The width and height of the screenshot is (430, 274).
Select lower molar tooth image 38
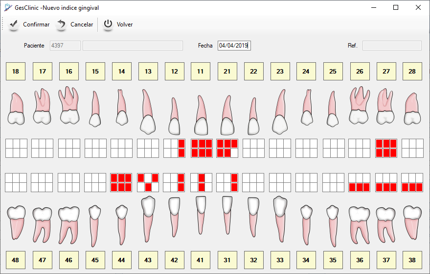point(412,223)
